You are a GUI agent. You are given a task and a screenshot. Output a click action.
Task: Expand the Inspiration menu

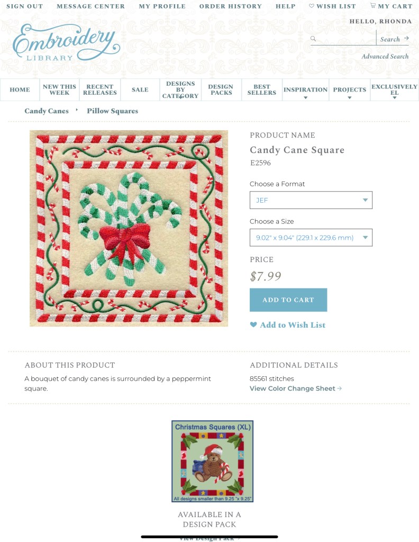(x=305, y=90)
